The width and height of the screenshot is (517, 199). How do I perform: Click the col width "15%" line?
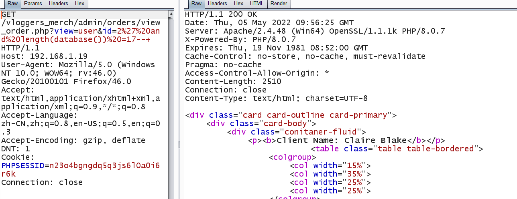(x=330, y=165)
